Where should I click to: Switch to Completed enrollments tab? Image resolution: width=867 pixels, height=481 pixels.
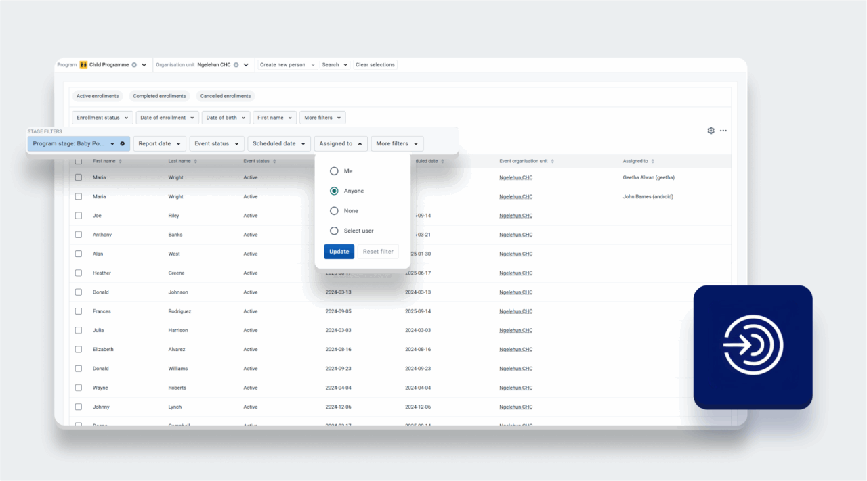tap(159, 96)
